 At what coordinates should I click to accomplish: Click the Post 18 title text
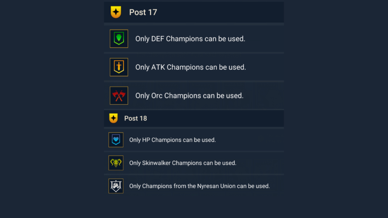tap(135, 118)
